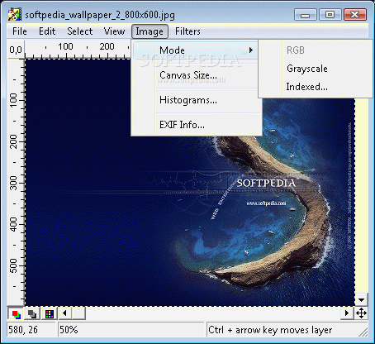Click the 0,0 ruler origin box
375x344 pixels.
(x=16, y=50)
